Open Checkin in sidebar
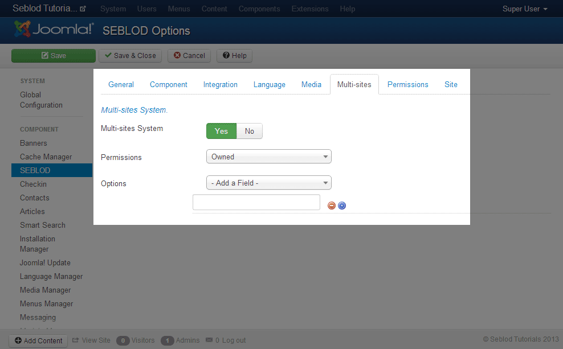The image size is (563, 349). [33, 184]
